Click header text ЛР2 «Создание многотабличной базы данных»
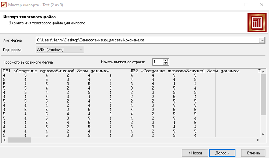269x158 pixels. pyautogui.click(x=185, y=71)
